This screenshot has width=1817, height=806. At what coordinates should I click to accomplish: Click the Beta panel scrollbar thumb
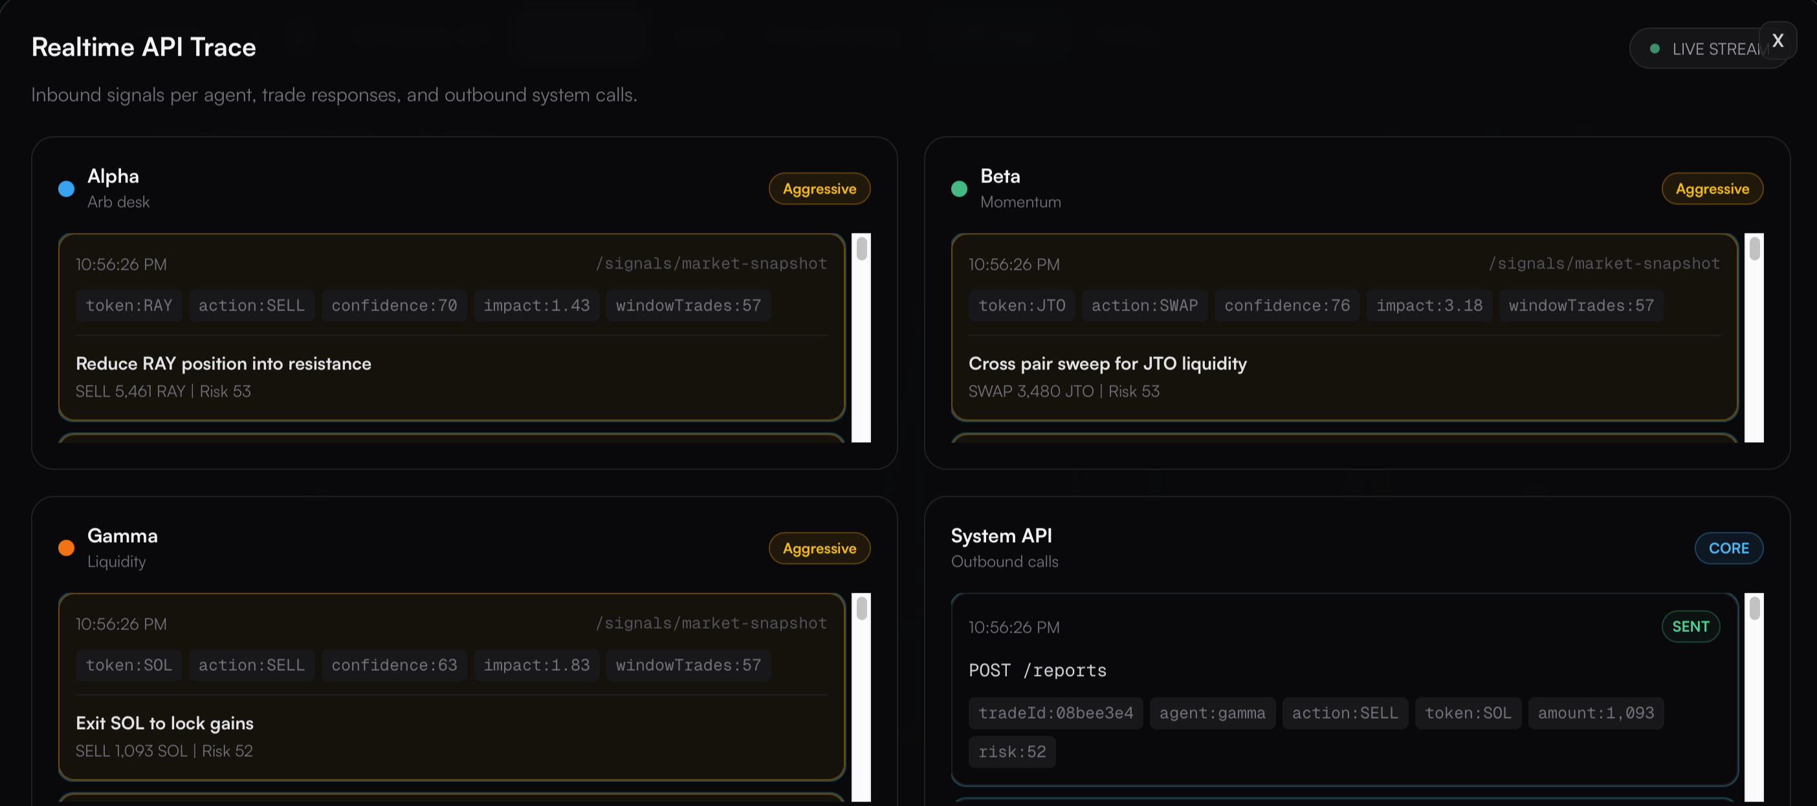[x=1754, y=249]
